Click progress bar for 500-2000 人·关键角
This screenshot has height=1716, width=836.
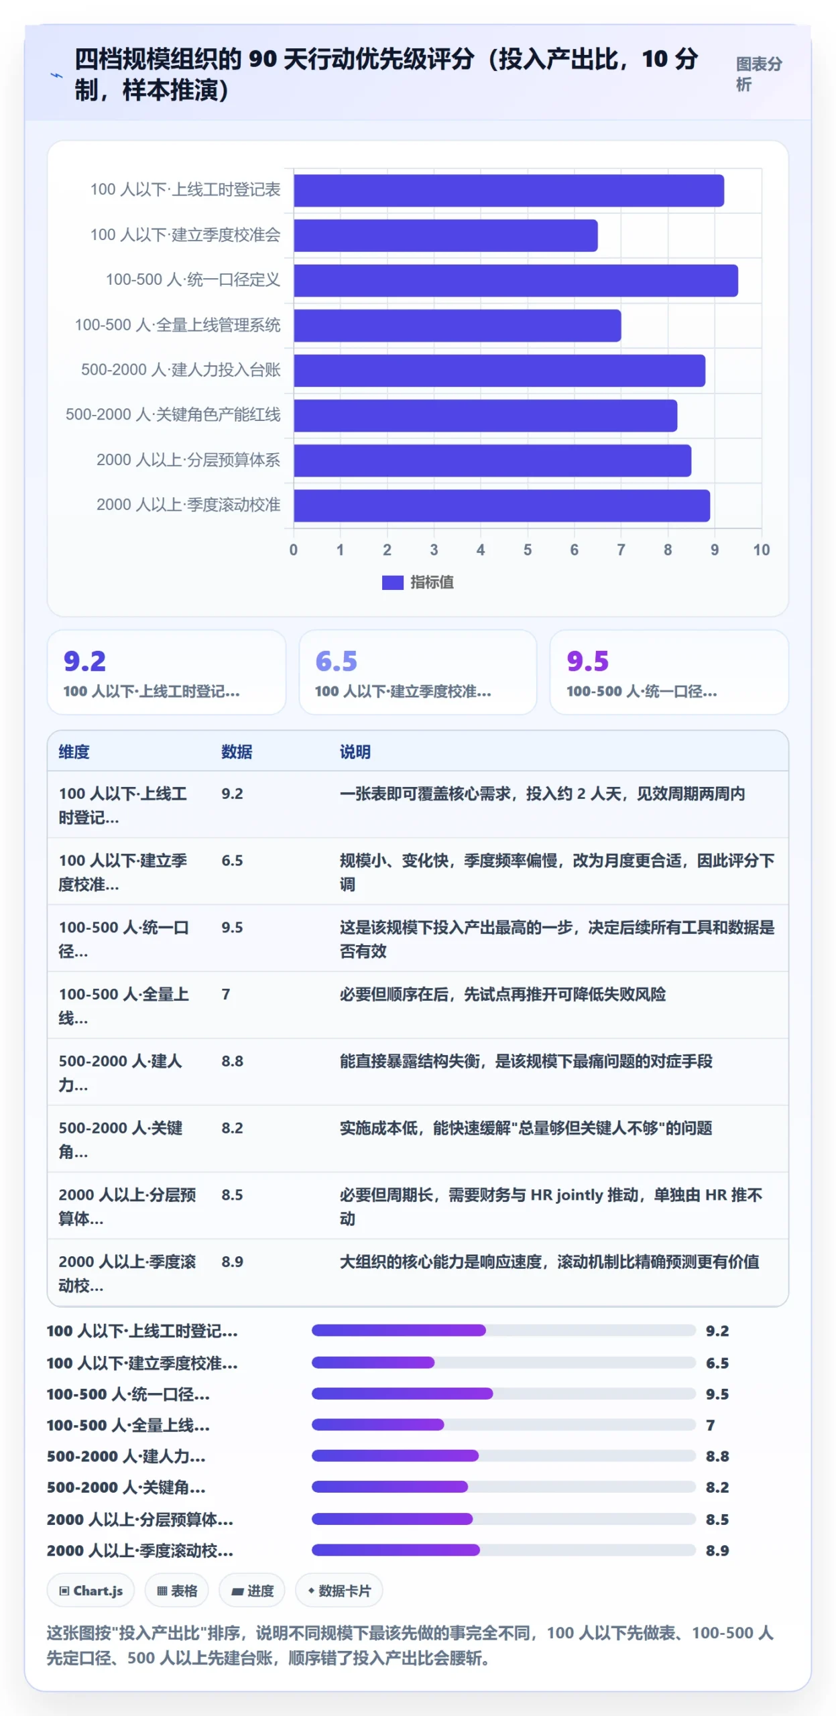point(503,1486)
